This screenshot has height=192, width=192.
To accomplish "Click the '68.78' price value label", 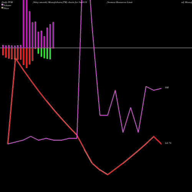I will pos(168,143).
